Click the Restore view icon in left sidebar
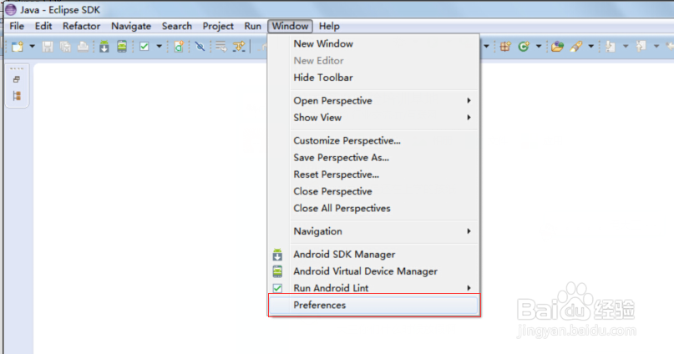 tap(17, 79)
